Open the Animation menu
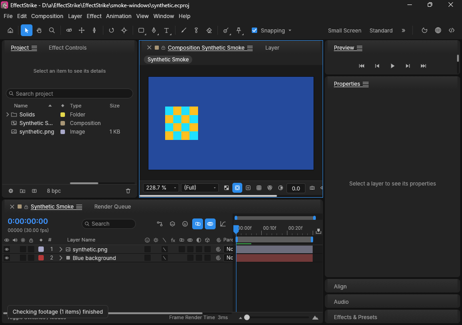462x325 pixels. [x=119, y=16]
